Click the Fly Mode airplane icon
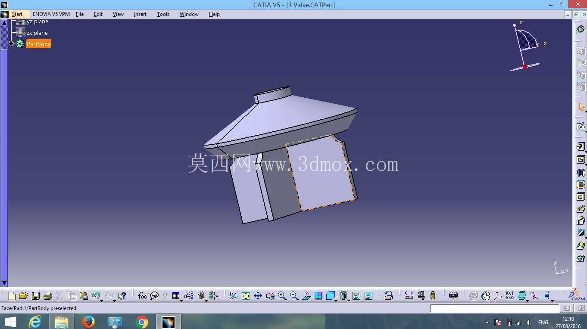 coord(234,296)
